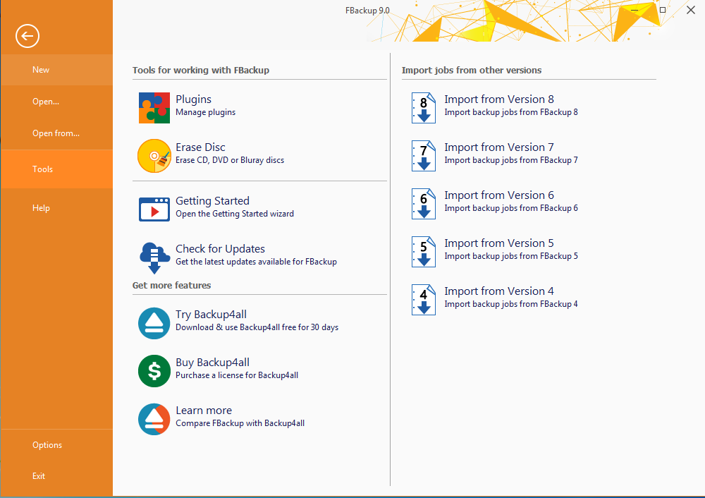This screenshot has width=705, height=498.
Task: Click Import from Version 5 title
Action: [499, 243]
